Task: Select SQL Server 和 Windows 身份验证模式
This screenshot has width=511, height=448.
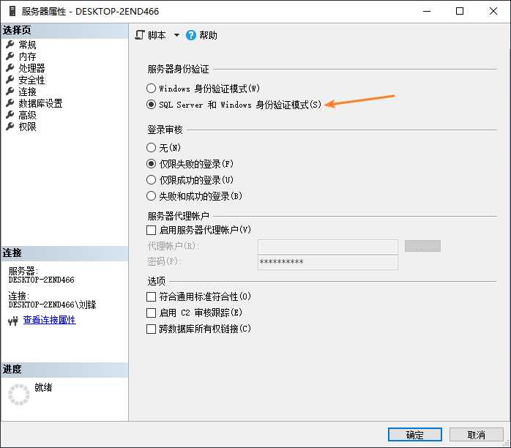Action: (151, 104)
